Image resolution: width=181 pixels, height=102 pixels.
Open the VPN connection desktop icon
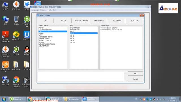click(5, 81)
